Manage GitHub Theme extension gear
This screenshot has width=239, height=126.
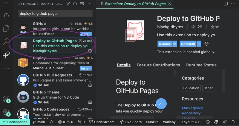(90, 102)
